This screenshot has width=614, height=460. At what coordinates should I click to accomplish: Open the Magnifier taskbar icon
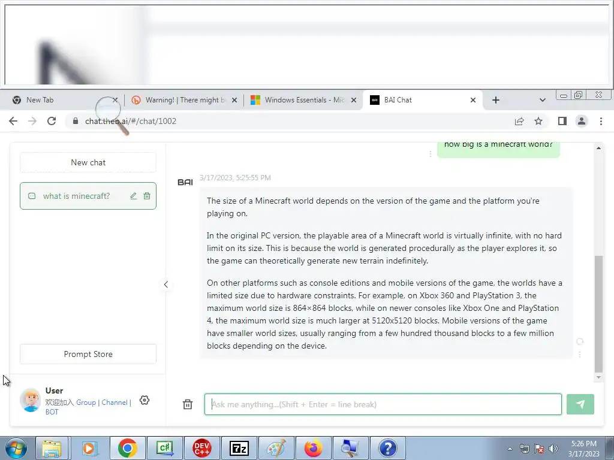click(x=350, y=448)
